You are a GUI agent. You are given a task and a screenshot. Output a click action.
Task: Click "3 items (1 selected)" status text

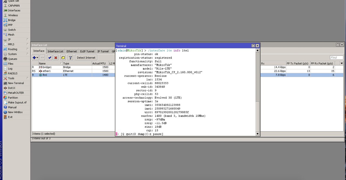click(44, 134)
